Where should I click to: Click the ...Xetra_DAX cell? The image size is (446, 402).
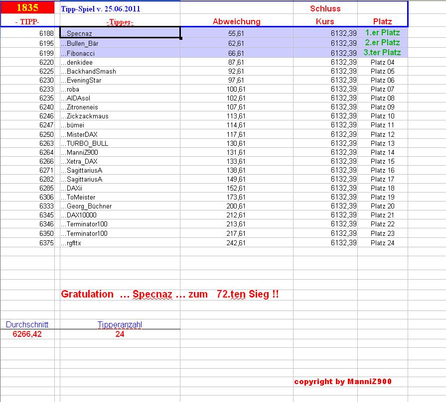tap(120, 161)
